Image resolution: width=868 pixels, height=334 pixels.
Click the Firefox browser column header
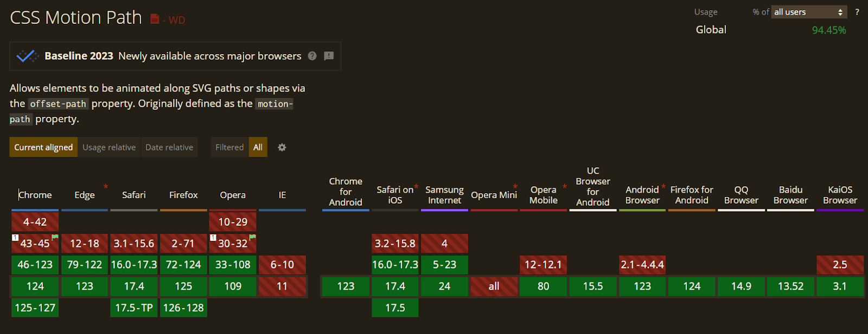[x=183, y=195]
